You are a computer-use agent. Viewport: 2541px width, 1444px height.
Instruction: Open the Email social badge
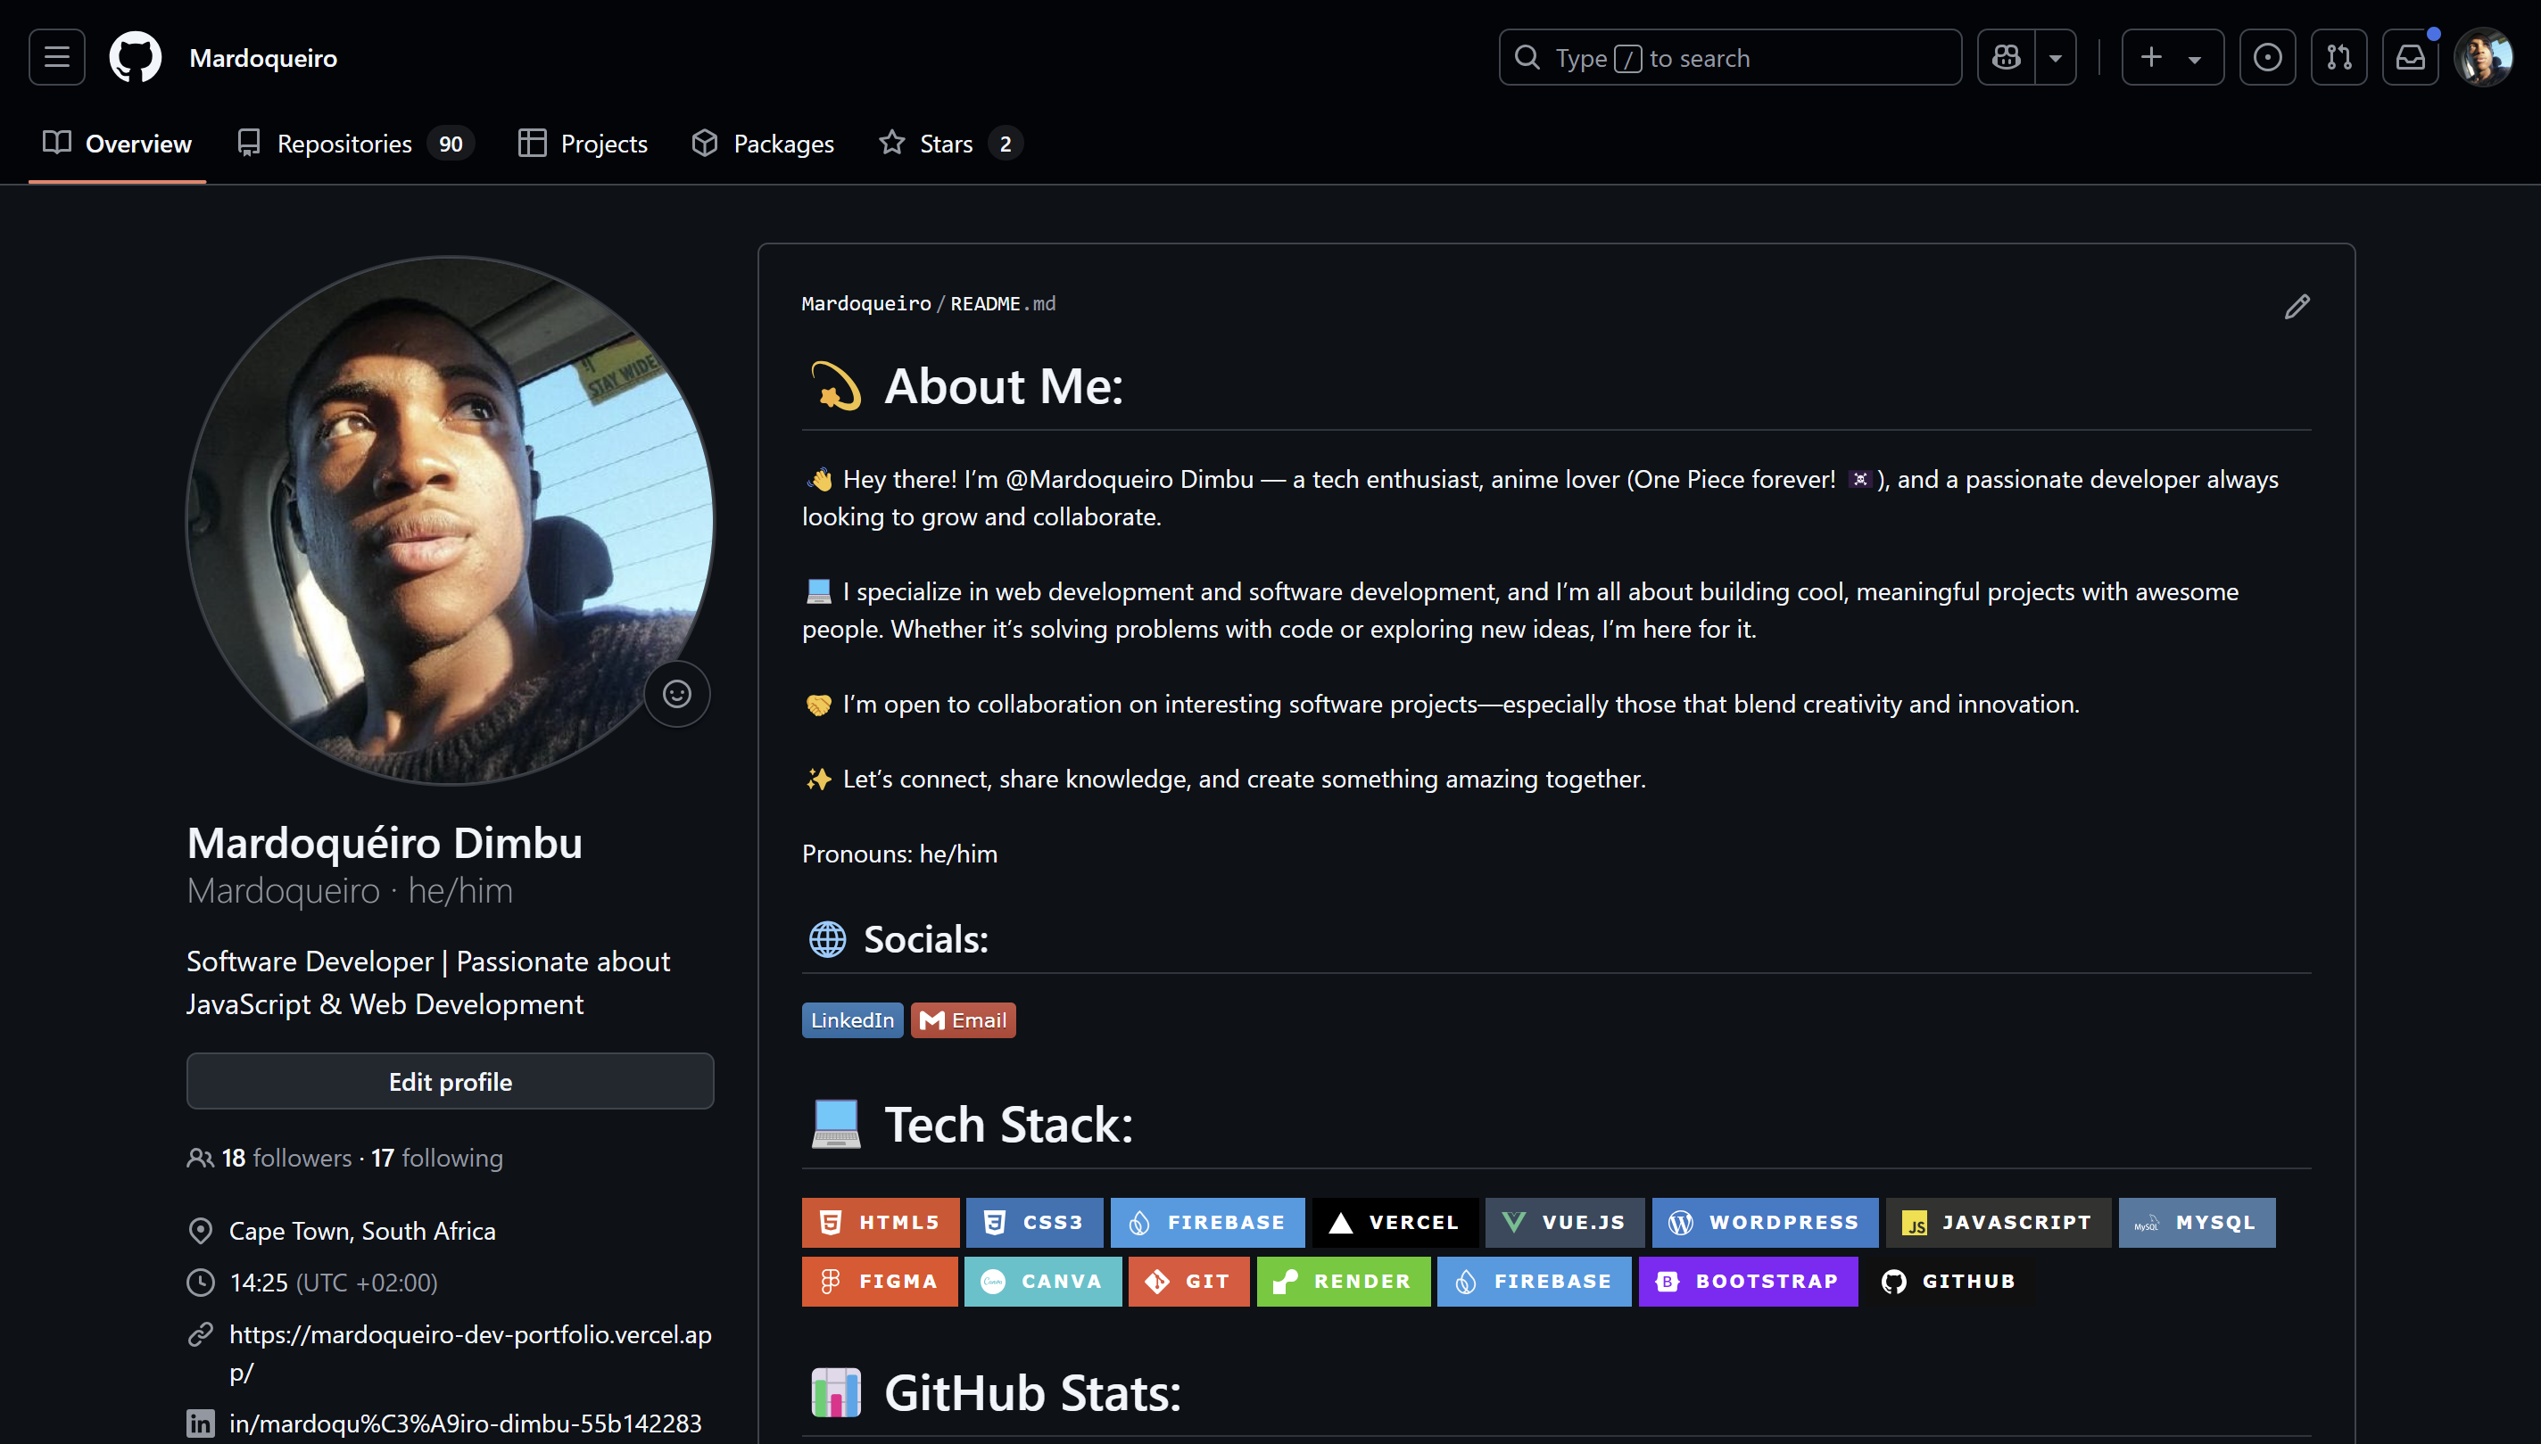coord(962,1019)
